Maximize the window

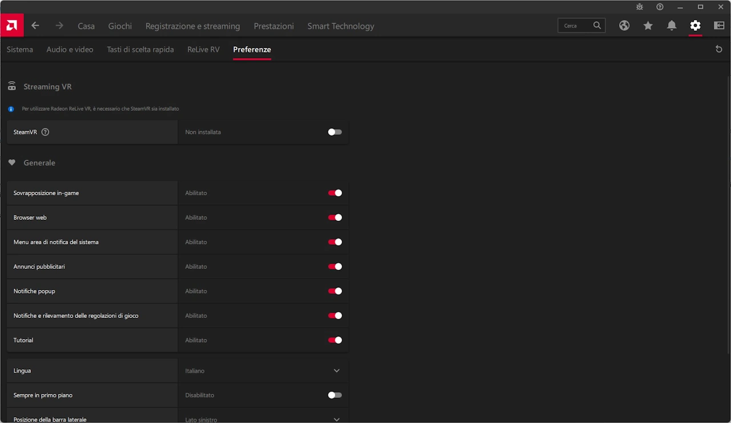(701, 7)
